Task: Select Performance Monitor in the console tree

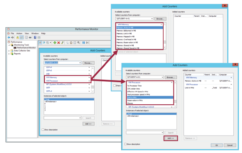Action: 26,47
